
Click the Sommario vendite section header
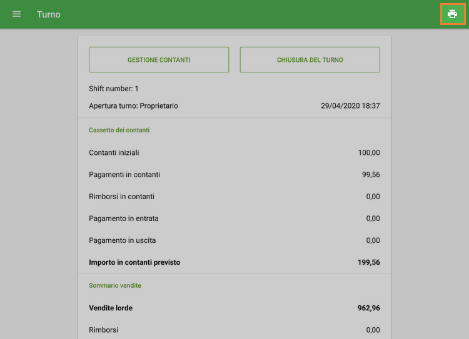(x=115, y=285)
